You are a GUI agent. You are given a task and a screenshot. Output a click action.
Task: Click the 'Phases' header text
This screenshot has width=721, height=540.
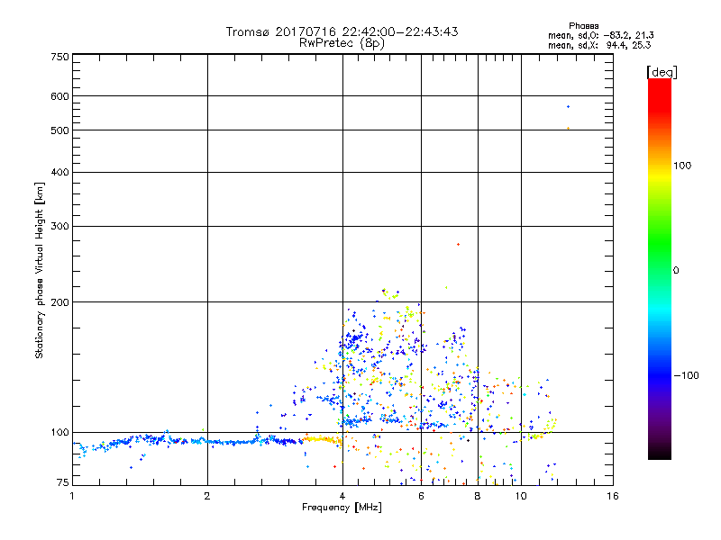[x=583, y=26]
